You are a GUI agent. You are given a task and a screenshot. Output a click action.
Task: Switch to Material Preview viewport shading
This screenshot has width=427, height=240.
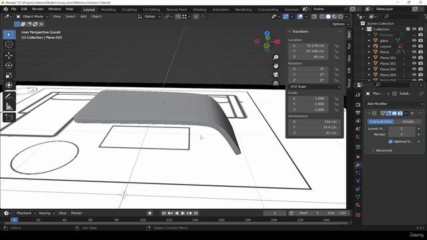point(334,17)
